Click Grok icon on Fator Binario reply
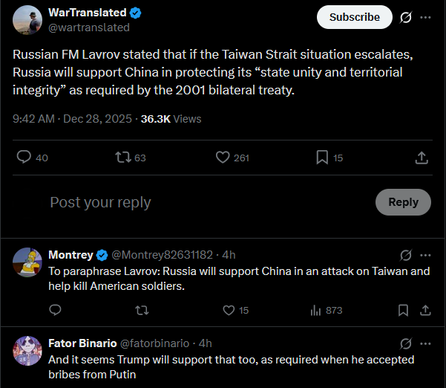446x388 pixels. click(406, 343)
